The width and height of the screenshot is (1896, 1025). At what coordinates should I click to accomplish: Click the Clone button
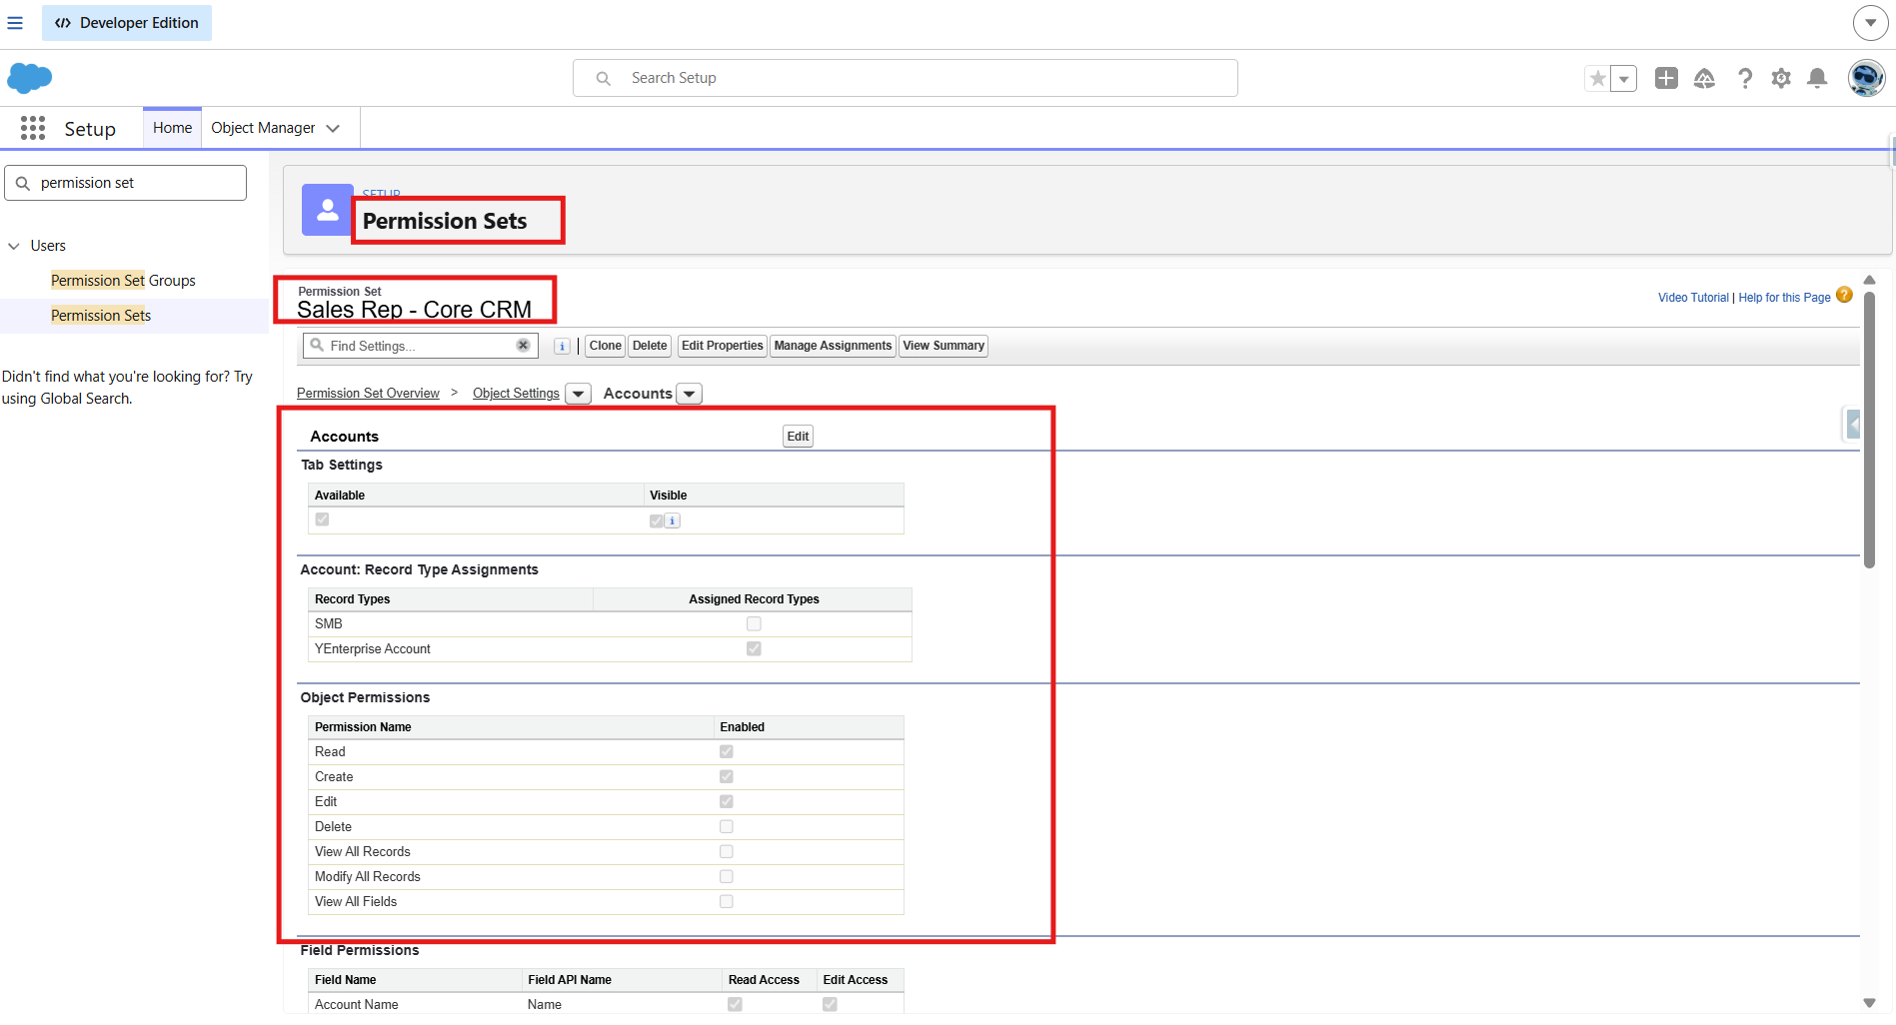click(605, 346)
